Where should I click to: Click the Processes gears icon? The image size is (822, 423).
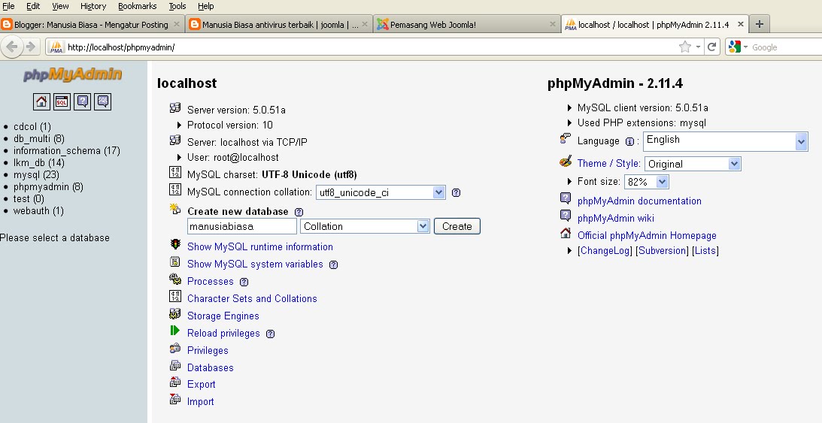(175, 279)
